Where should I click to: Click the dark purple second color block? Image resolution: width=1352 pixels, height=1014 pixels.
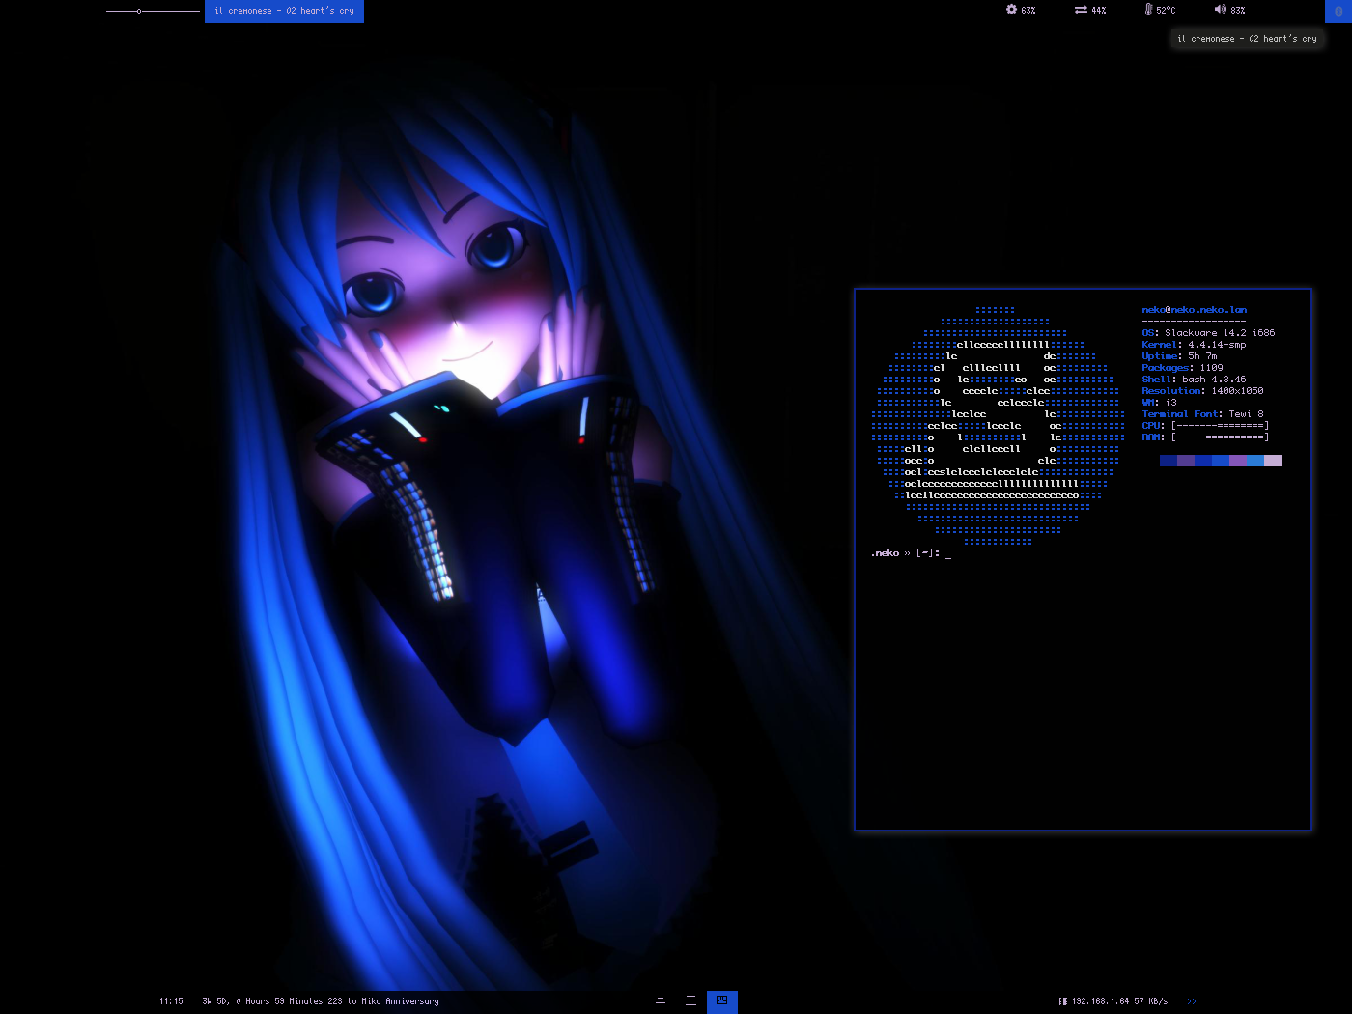click(x=1186, y=461)
